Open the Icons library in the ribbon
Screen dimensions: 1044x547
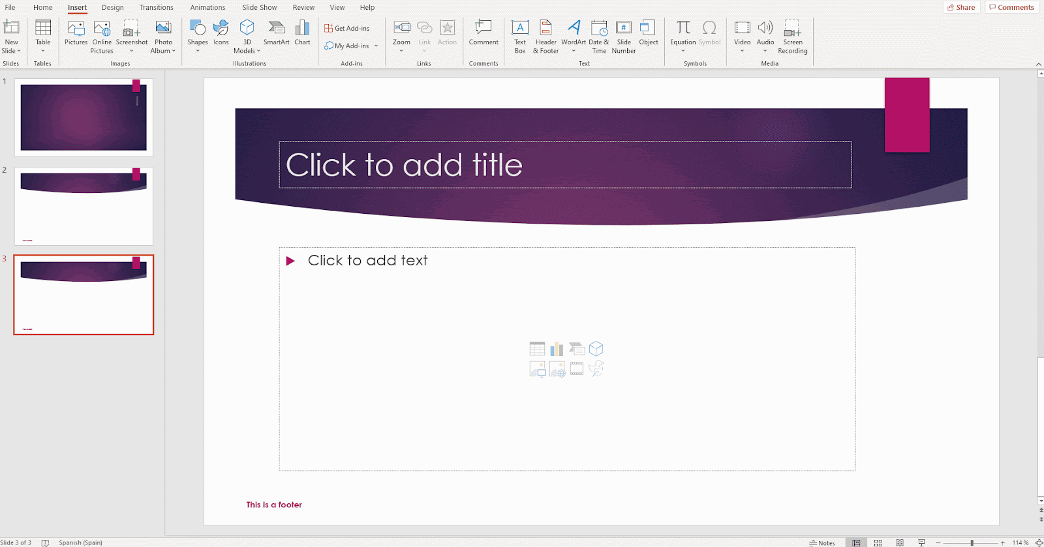tap(221, 34)
